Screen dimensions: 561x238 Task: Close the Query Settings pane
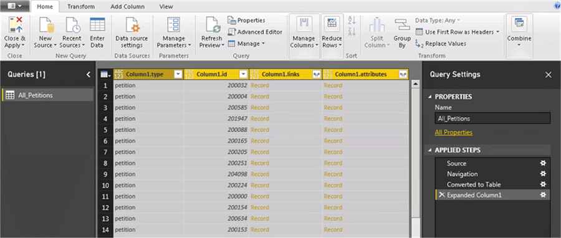[548, 75]
